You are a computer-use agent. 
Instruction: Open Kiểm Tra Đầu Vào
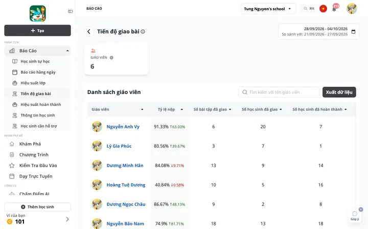pos(38,166)
